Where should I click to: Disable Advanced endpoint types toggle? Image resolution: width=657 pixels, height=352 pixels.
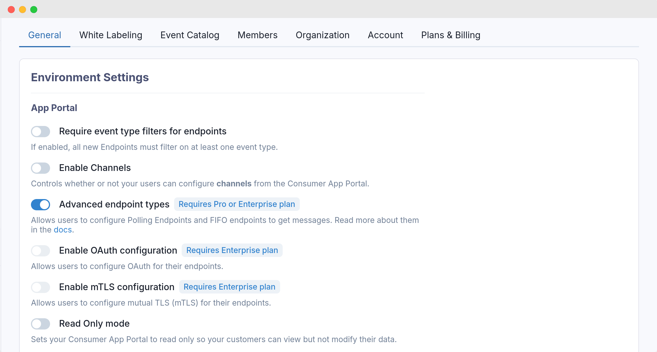tap(40, 205)
